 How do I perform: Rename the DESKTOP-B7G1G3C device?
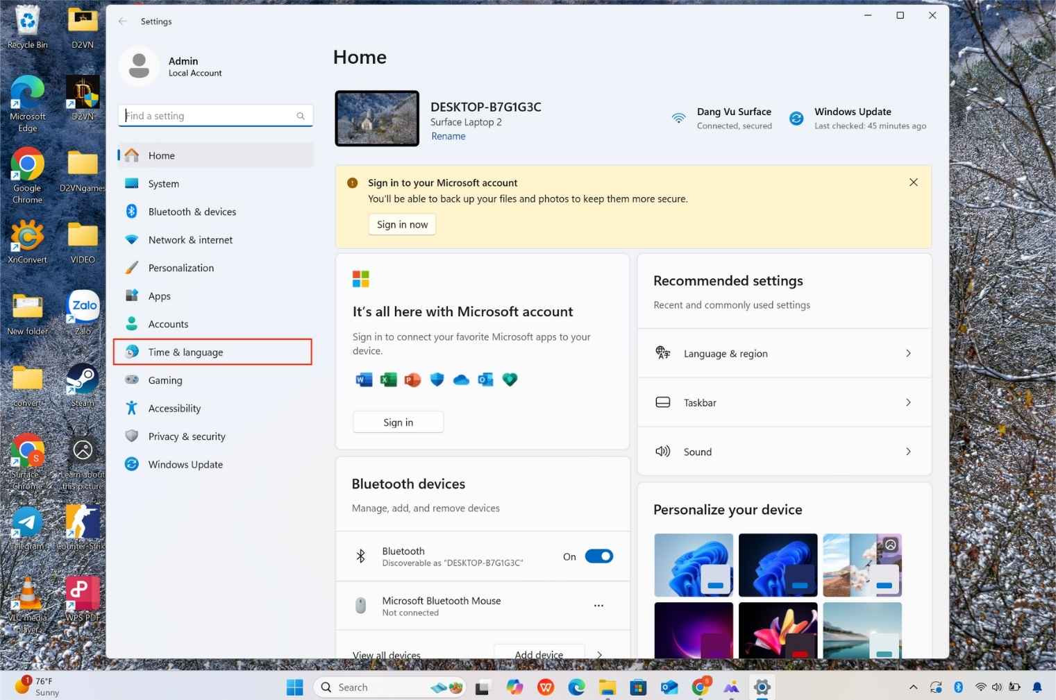point(448,136)
